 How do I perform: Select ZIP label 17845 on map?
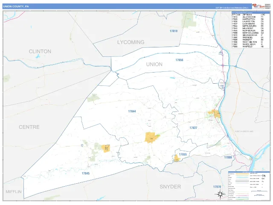[x=86, y=173]
